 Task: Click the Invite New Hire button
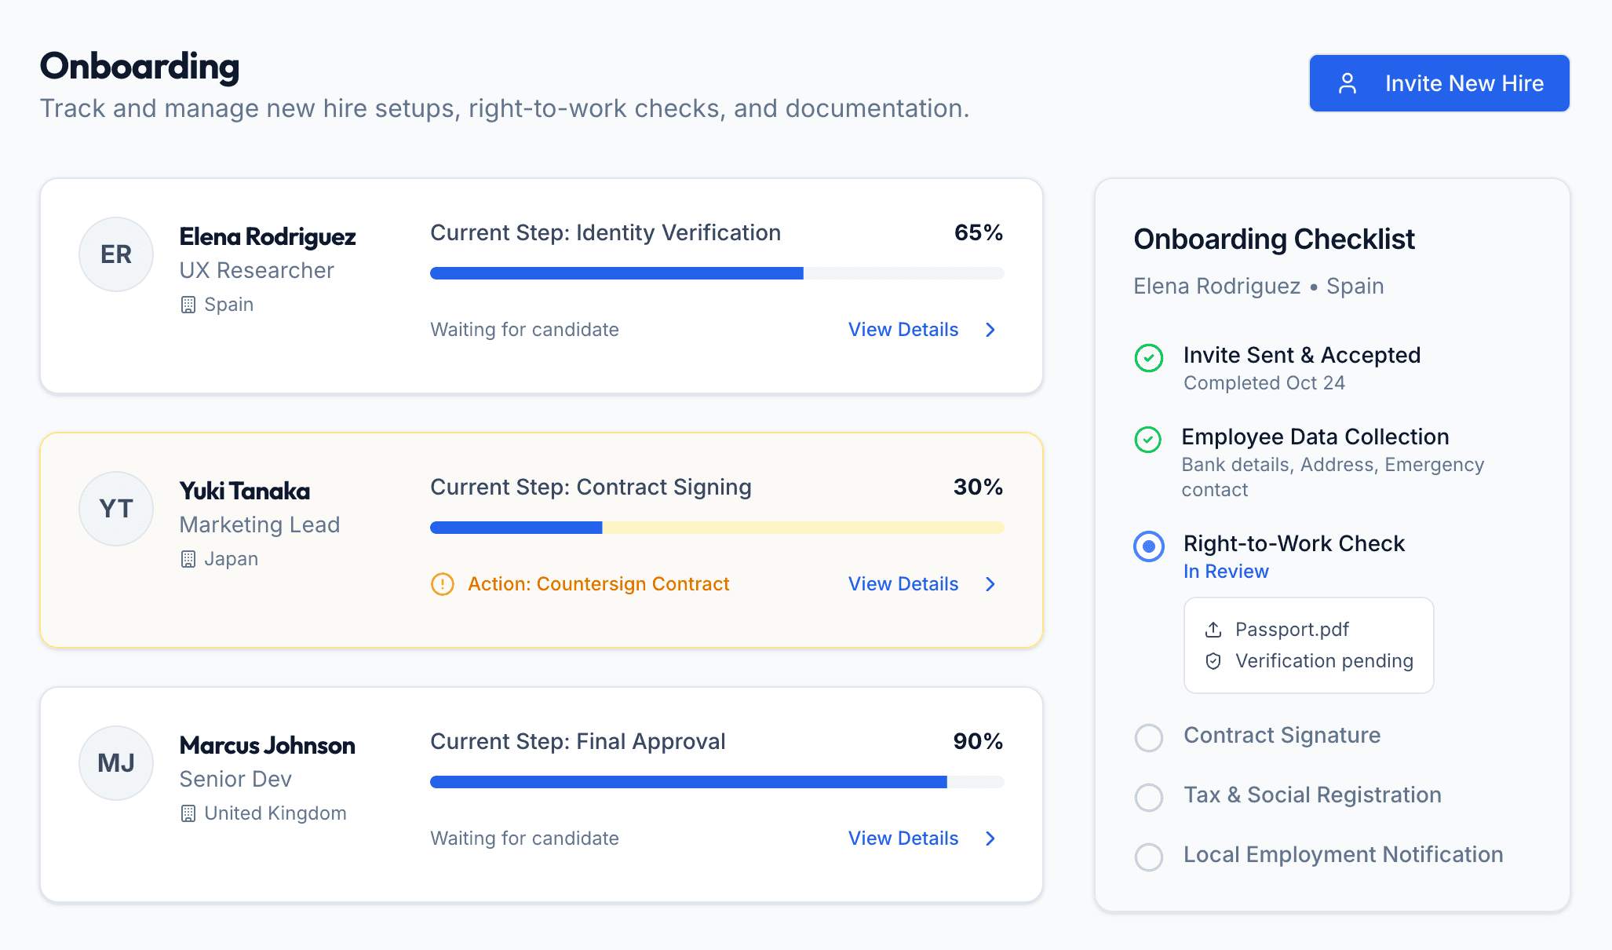pos(1438,82)
